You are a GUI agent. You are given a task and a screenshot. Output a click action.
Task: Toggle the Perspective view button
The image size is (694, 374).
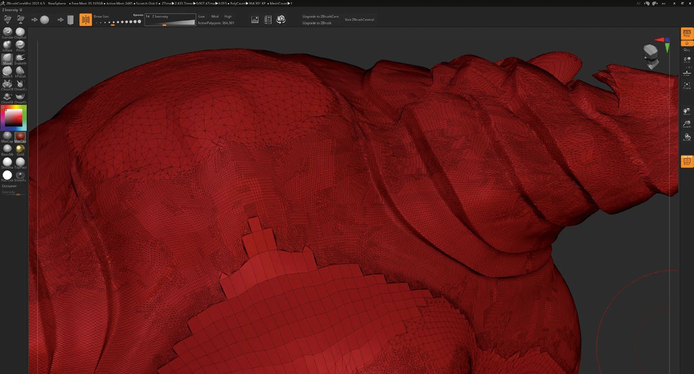[686, 34]
